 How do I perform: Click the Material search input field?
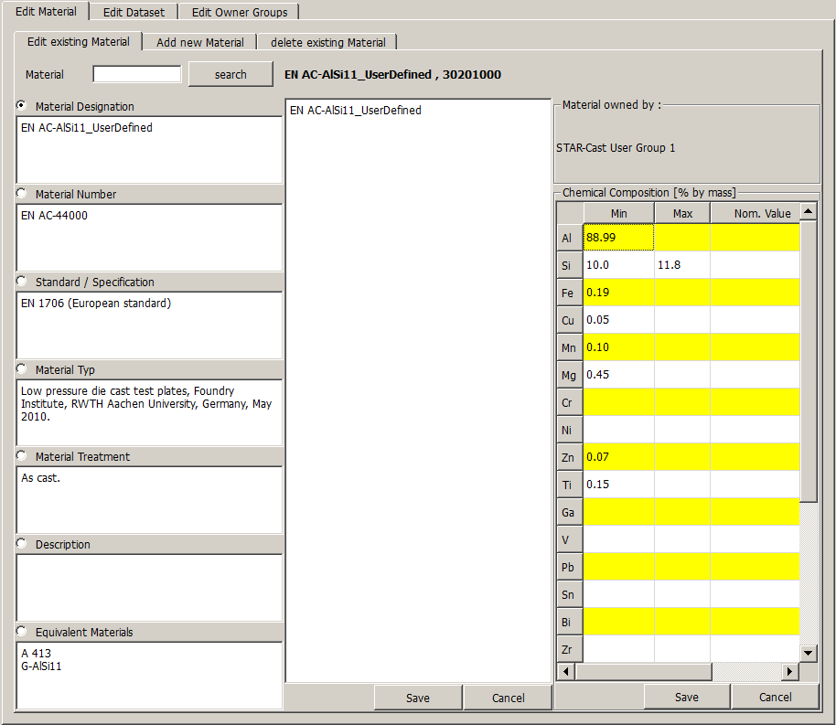[x=137, y=74]
